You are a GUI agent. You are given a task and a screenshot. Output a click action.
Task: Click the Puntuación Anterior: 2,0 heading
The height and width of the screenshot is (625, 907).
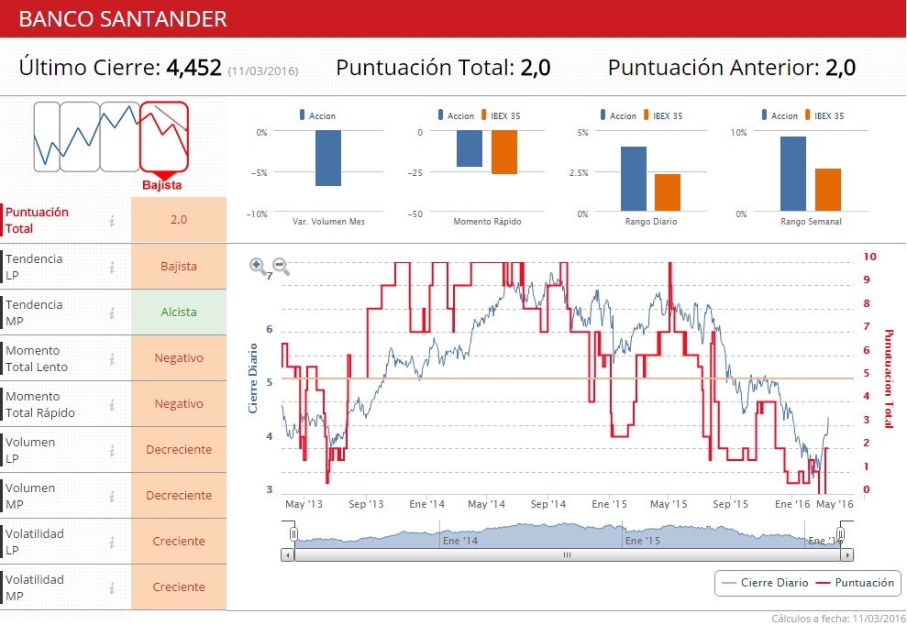point(732,68)
